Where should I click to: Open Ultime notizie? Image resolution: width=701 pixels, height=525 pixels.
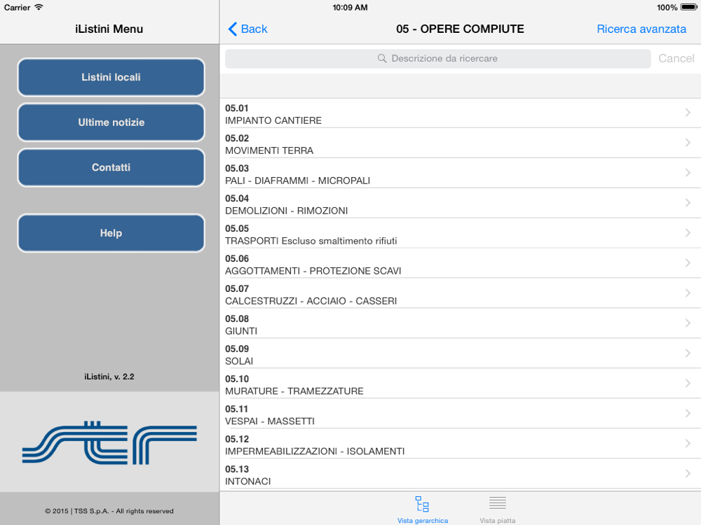[111, 122]
